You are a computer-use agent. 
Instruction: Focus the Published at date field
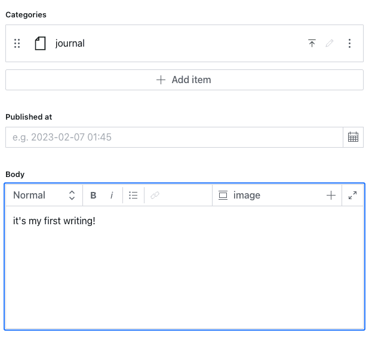pyautogui.click(x=174, y=137)
